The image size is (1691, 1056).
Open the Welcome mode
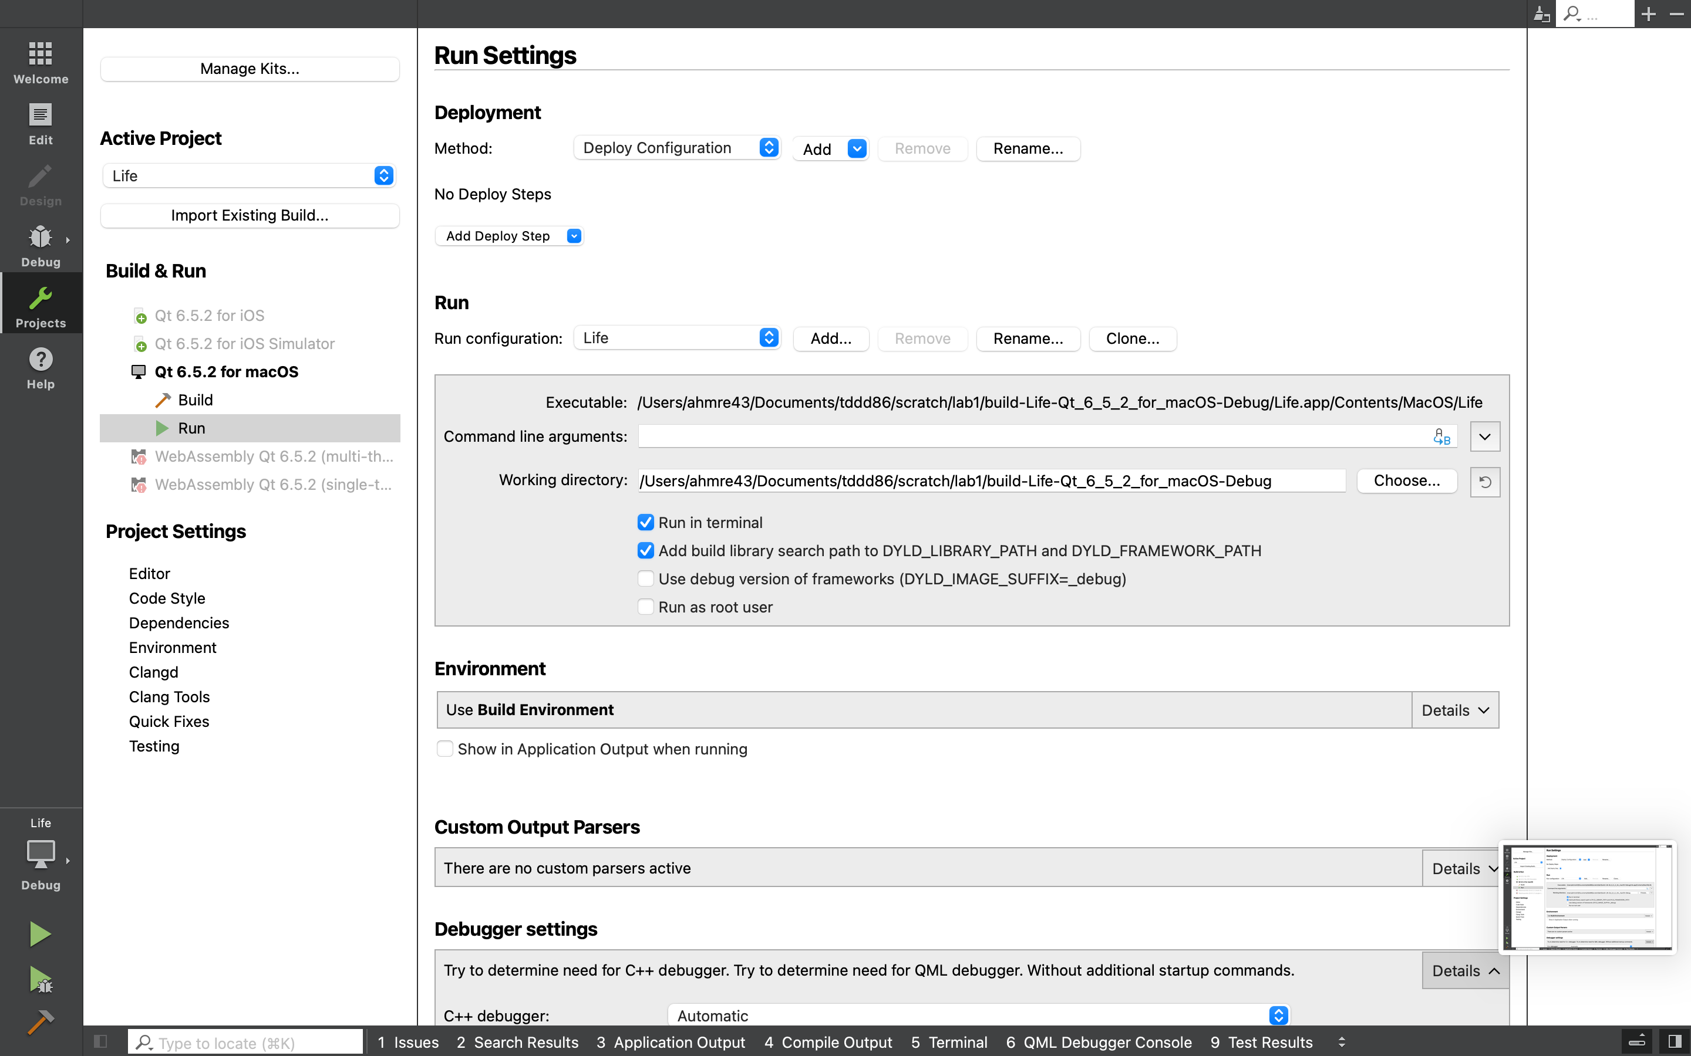tap(41, 63)
